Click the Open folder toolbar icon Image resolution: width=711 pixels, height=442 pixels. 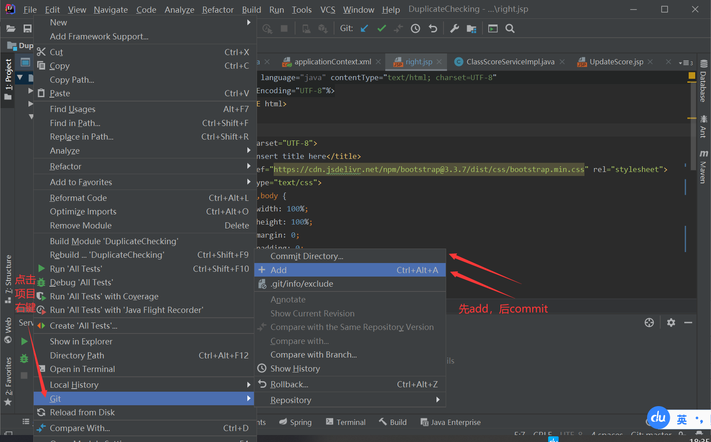pyautogui.click(x=11, y=28)
